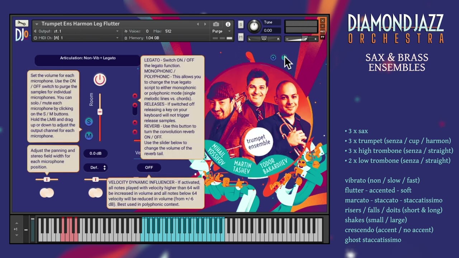Open the gear settings icon above the artwork
The width and height of the screenshot is (459, 258).
point(273,58)
